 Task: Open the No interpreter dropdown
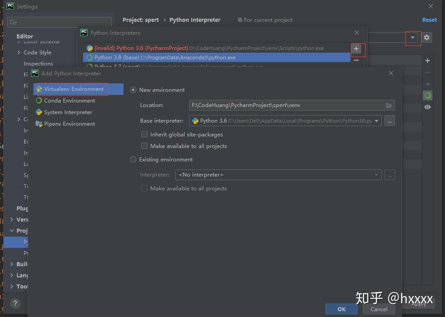[x=376, y=175]
